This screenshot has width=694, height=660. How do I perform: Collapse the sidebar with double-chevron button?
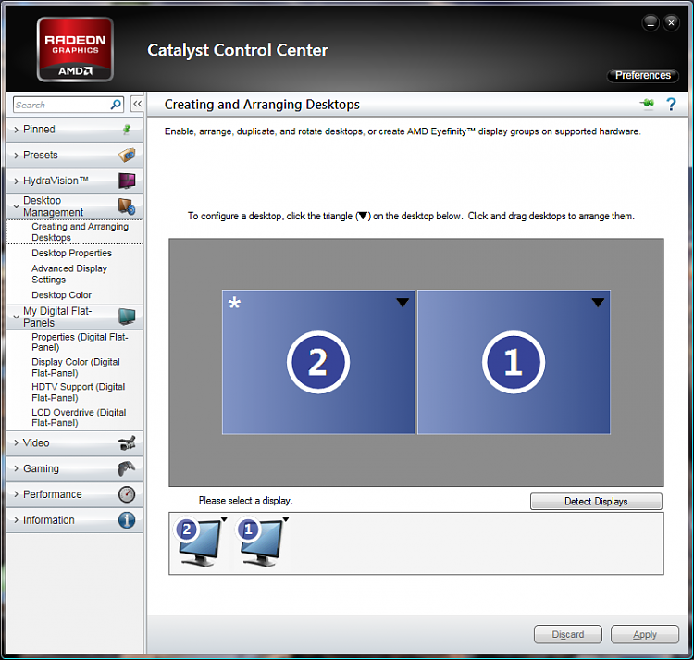click(x=137, y=104)
